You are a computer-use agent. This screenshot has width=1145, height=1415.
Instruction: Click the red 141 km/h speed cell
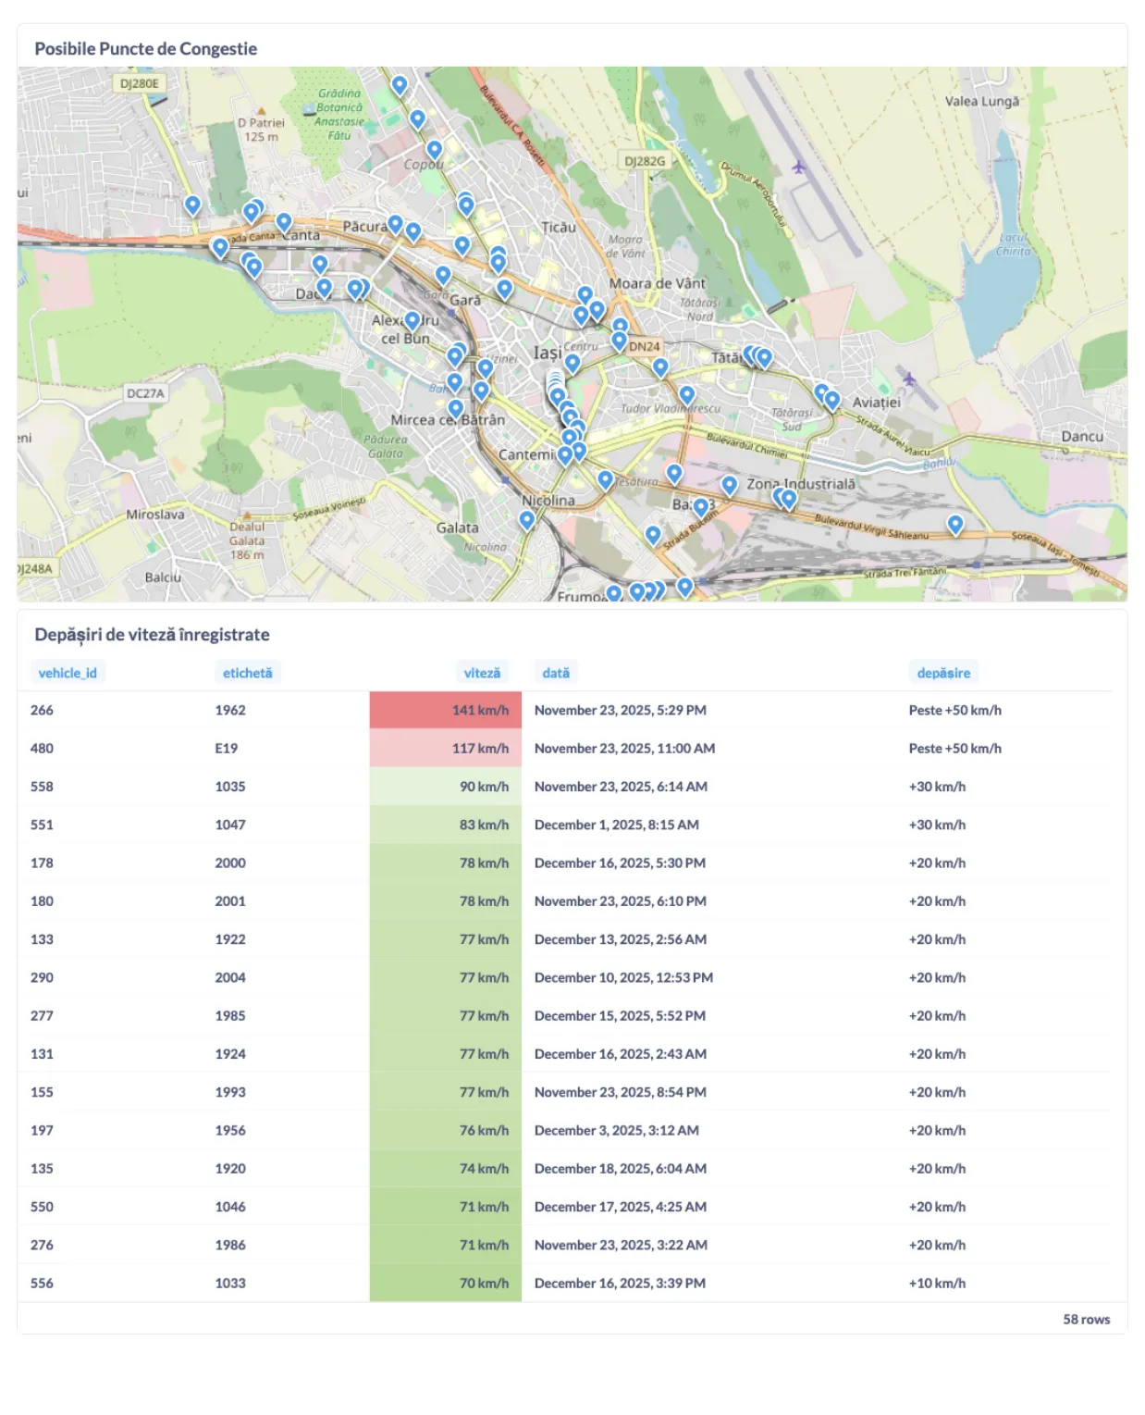click(x=446, y=711)
